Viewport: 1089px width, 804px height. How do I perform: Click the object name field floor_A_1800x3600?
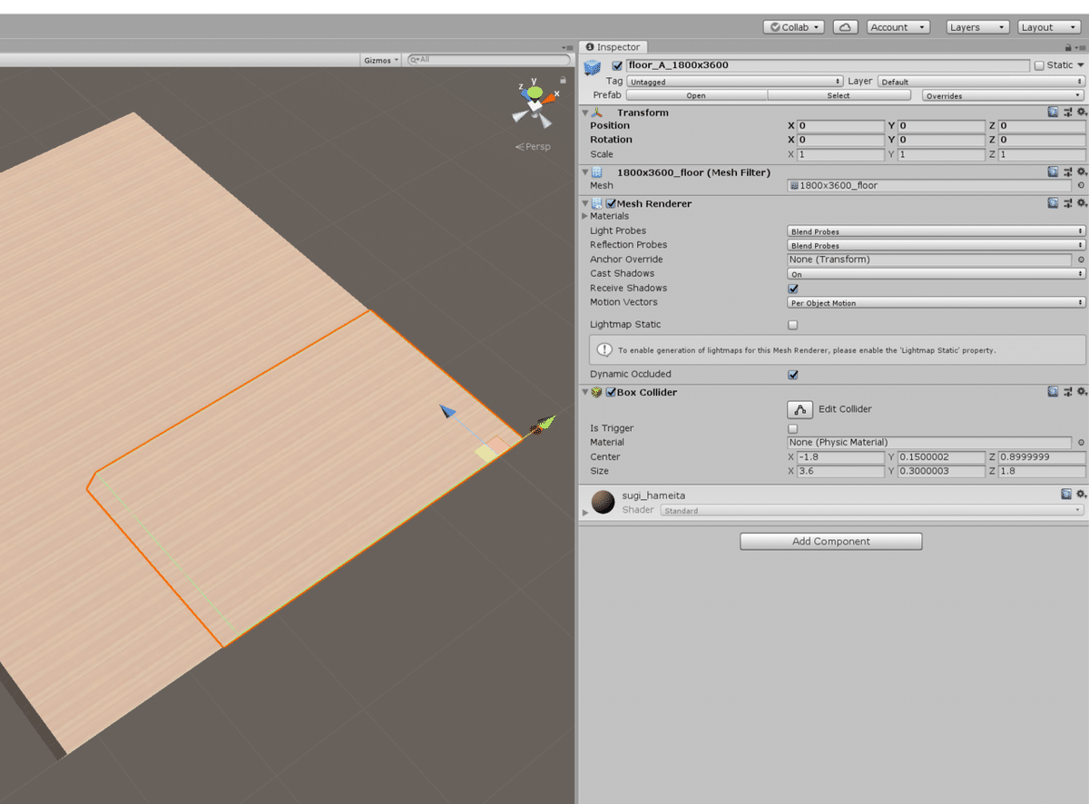pyautogui.click(x=828, y=65)
